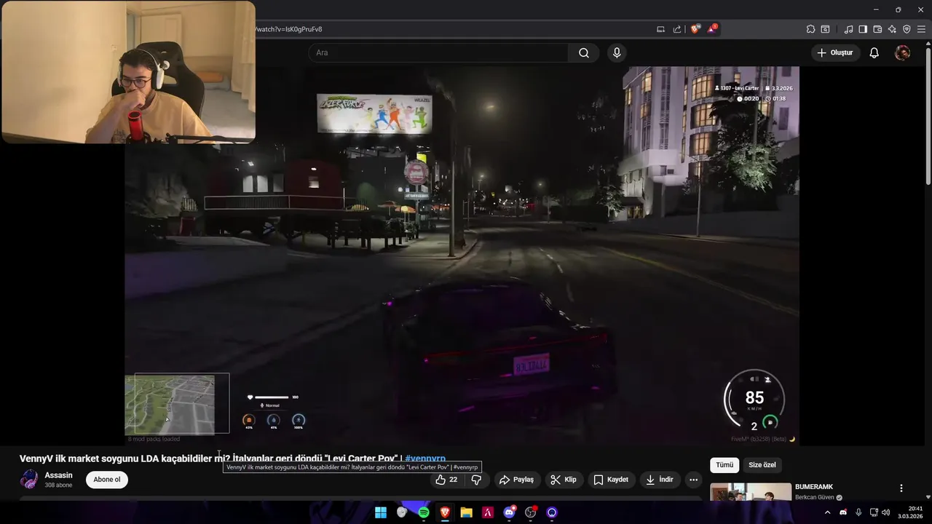Click the red A app in the taskbar

(x=488, y=512)
